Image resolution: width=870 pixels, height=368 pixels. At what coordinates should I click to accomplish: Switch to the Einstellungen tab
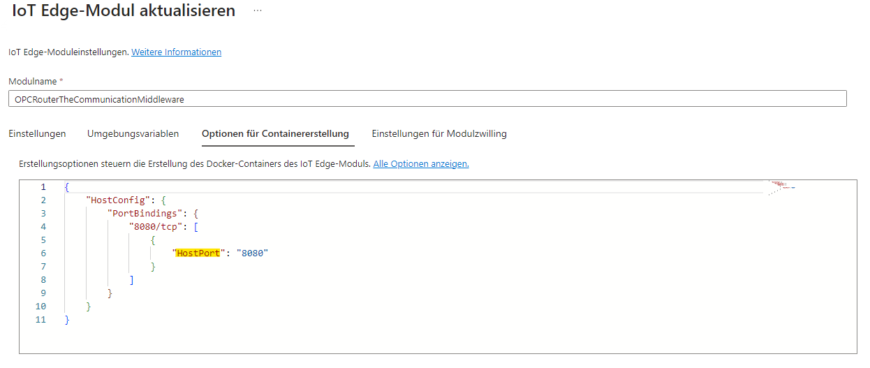[x=37, y=134]
